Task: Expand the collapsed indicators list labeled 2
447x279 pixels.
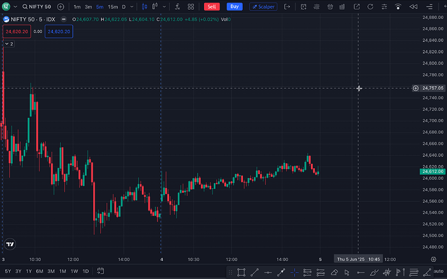Action: tap(9, 44)
